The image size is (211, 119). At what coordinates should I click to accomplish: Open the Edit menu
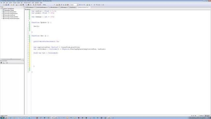[4, 3]
